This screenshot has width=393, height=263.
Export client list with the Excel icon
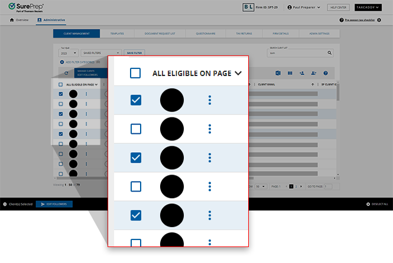[278, 73]
